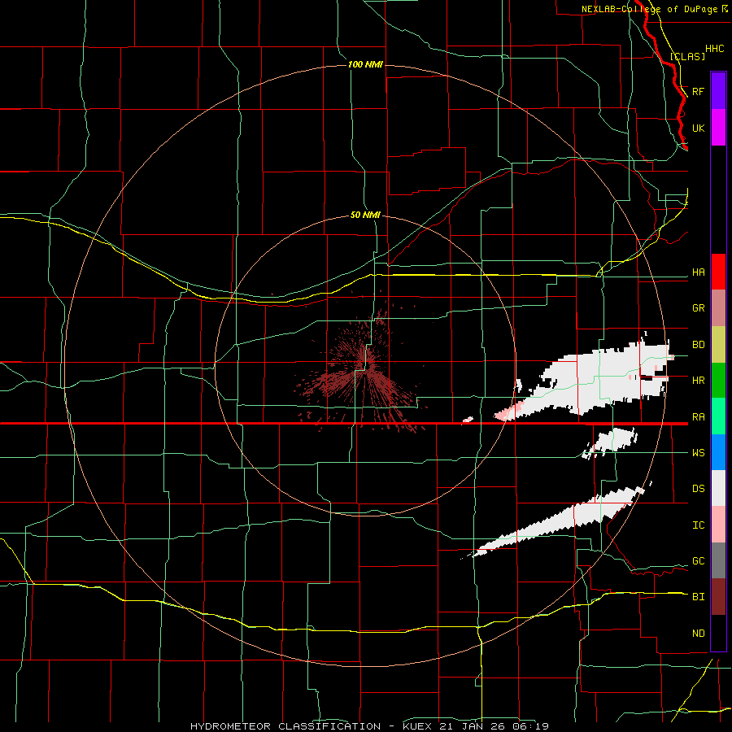Click the RA legend label
The image size is (732, 732).
pyautogui.click(x=698, y=417)
